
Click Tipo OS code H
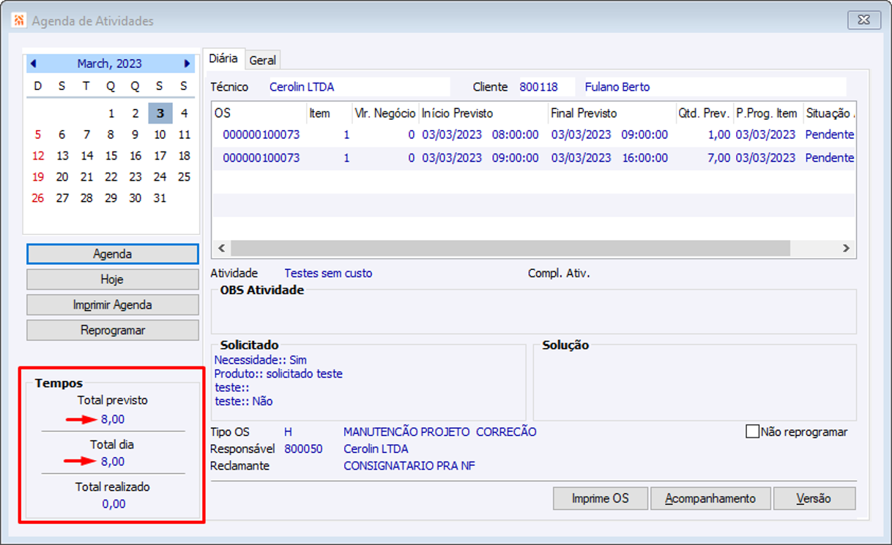pyautogui.click(x=288, y=432)
